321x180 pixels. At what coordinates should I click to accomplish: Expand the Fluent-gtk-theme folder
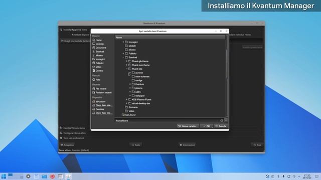point(126,61)
